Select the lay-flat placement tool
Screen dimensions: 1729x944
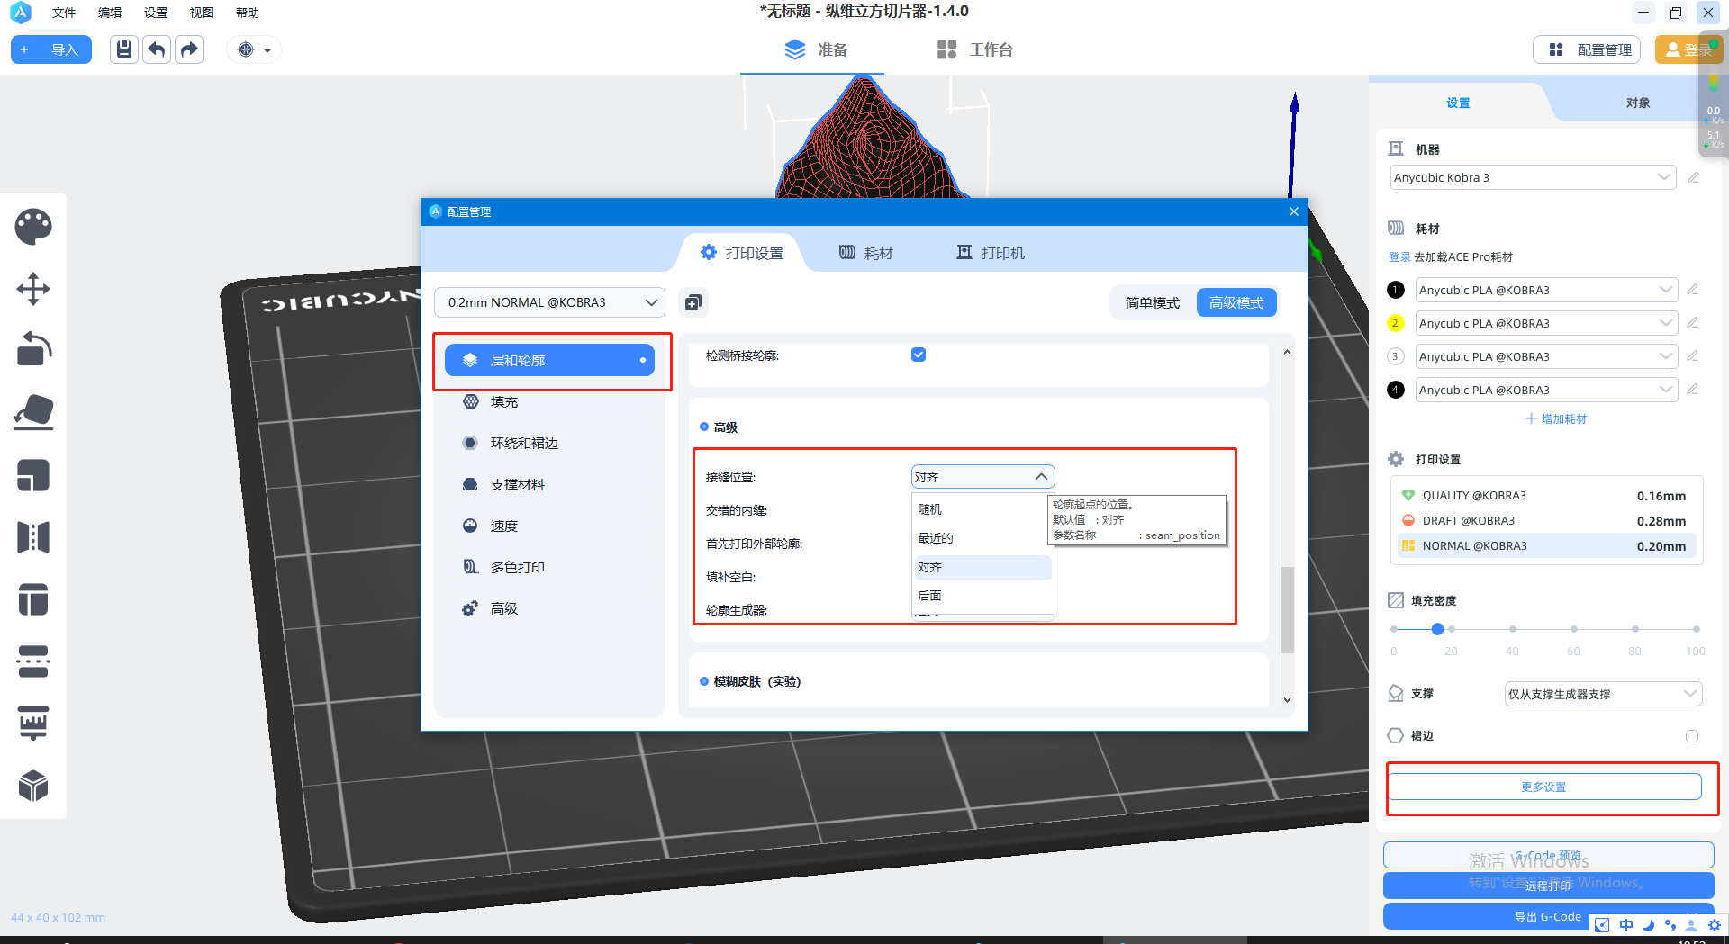point(33,412)
